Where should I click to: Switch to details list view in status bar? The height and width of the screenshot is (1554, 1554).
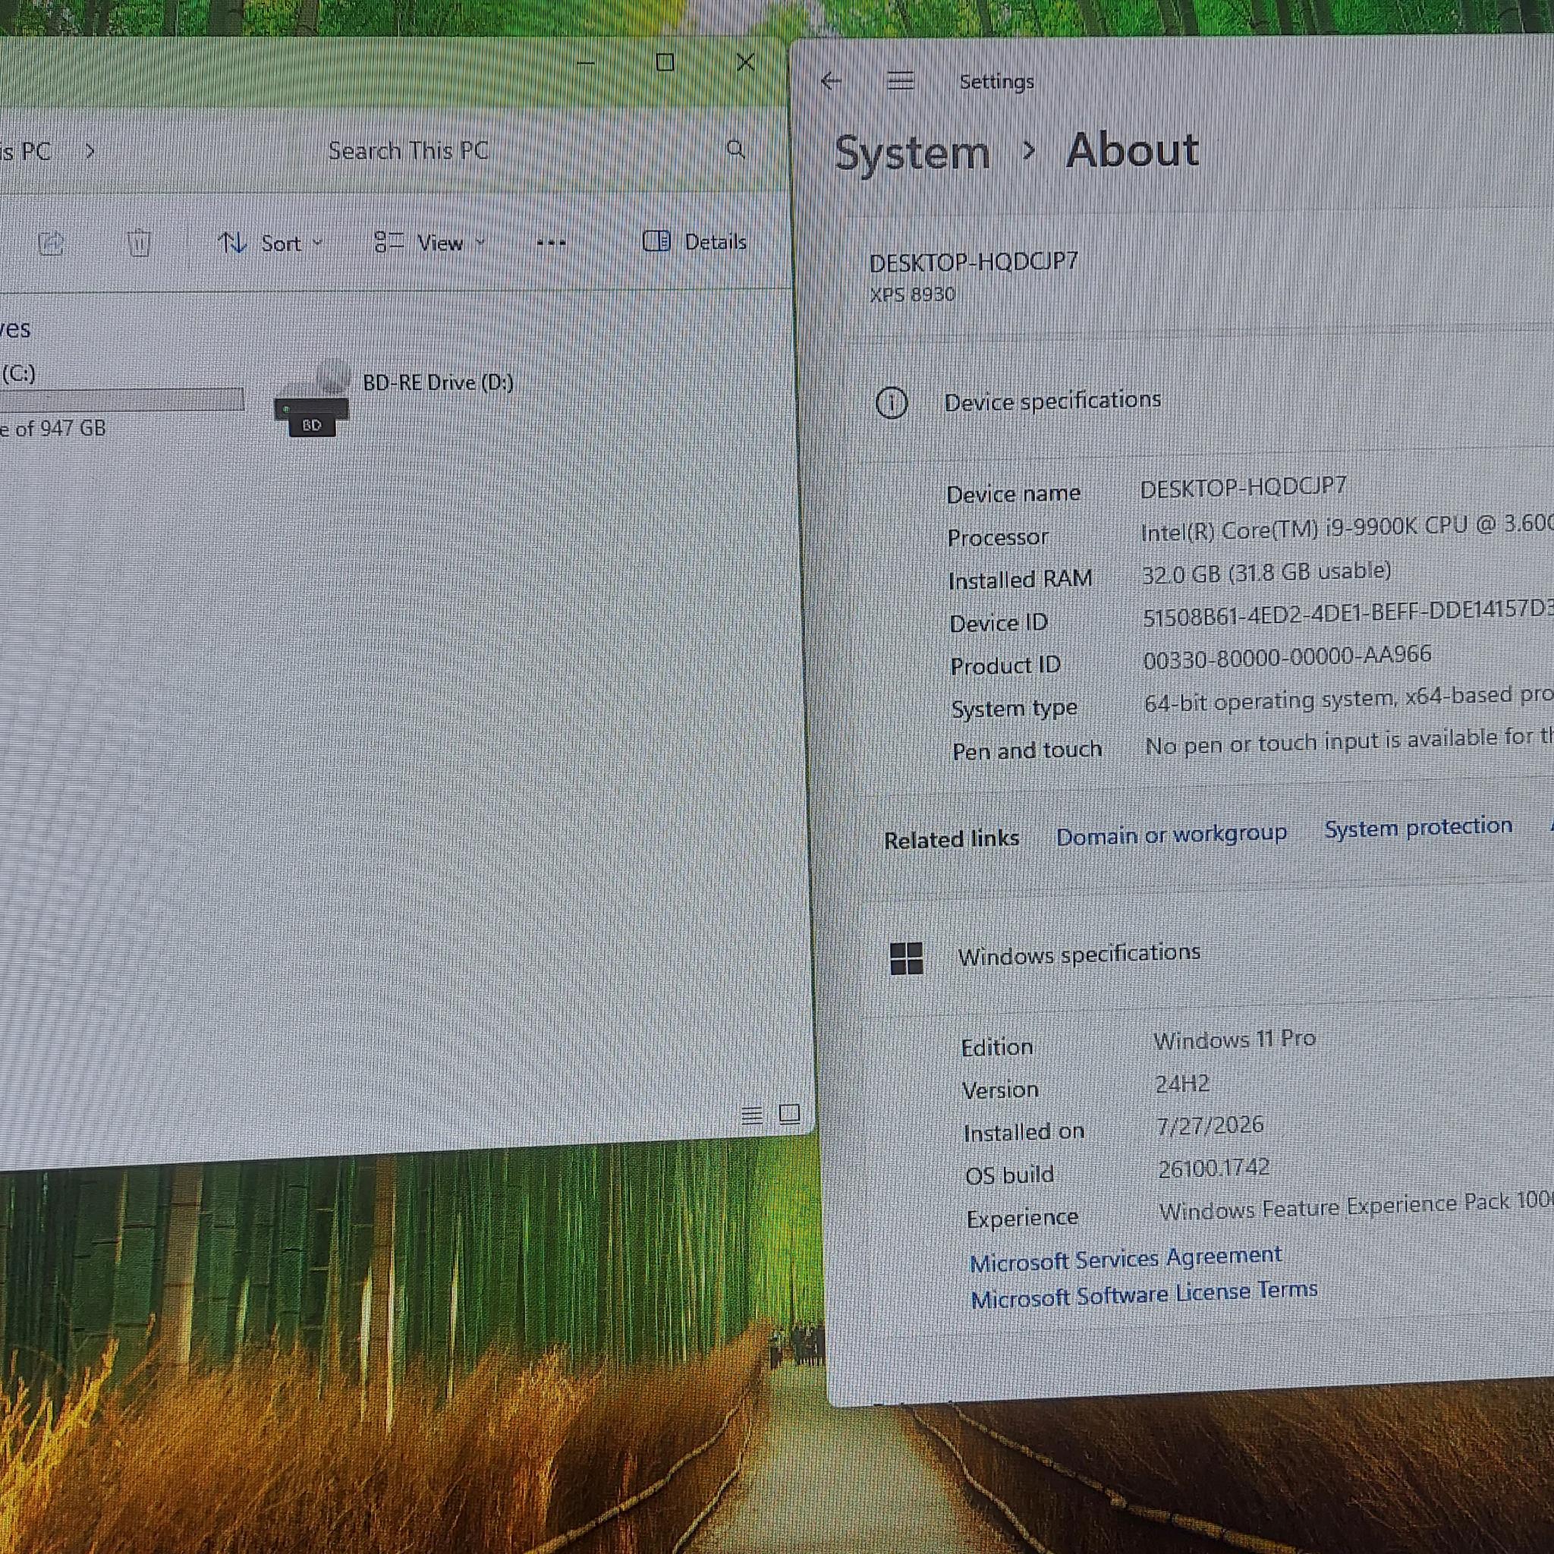[x=751, y=1115]
